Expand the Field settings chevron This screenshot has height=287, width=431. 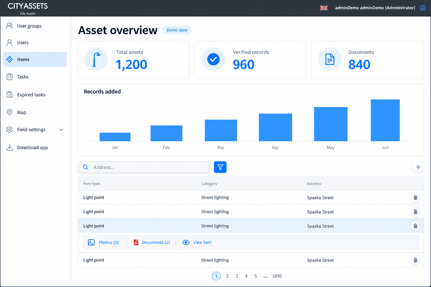click(61, 129)
